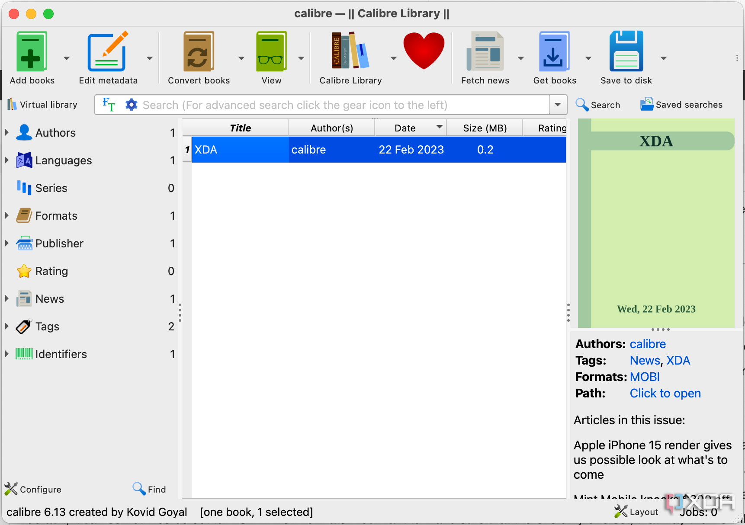The height and width of the screenshot is (525, 745).
Task: Open toolbar overflow three-dots menu
Action: pos(737,58)
